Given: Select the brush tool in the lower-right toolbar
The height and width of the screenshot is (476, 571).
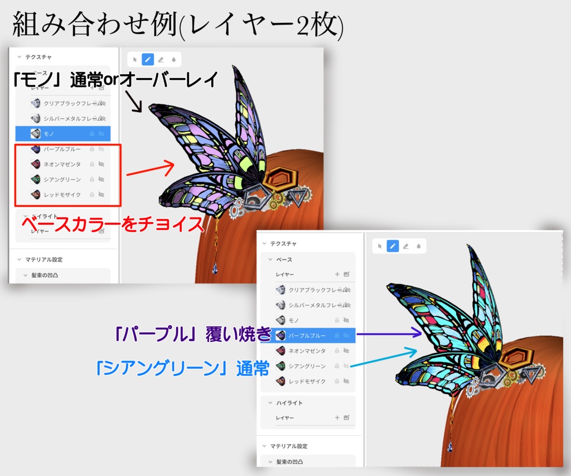Looking at the screenshot, I should coord(393,246).
